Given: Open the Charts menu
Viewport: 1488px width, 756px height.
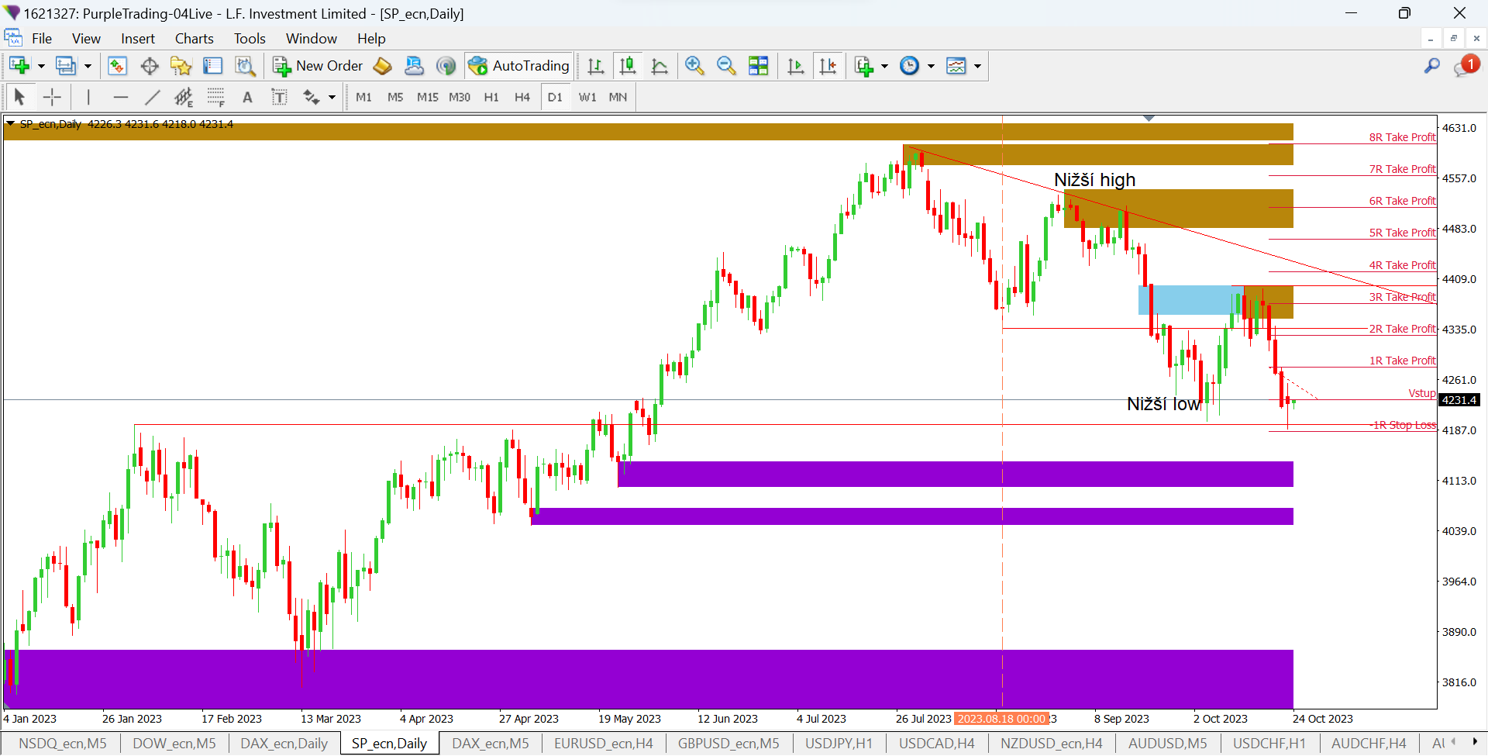Looking at the screenshot, I should click(194, 39).
